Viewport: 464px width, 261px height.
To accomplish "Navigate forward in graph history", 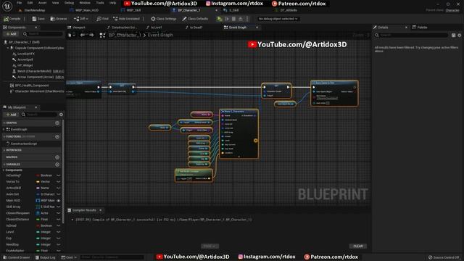I will 91,35.
